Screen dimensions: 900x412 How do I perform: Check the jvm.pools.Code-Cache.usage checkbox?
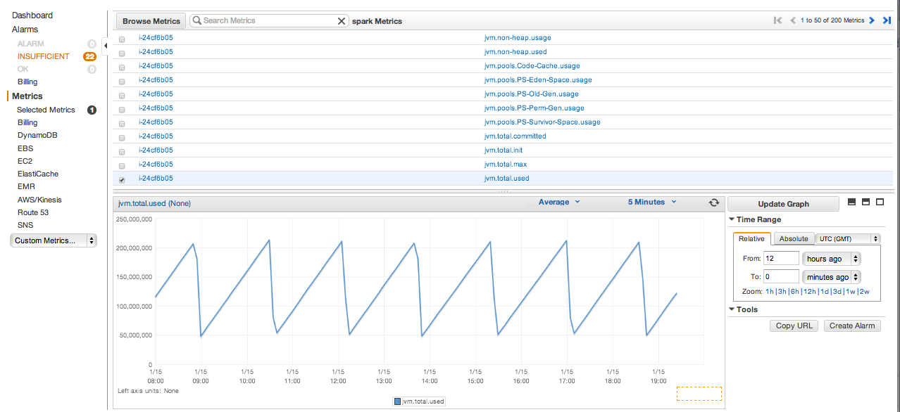[122, 67]
